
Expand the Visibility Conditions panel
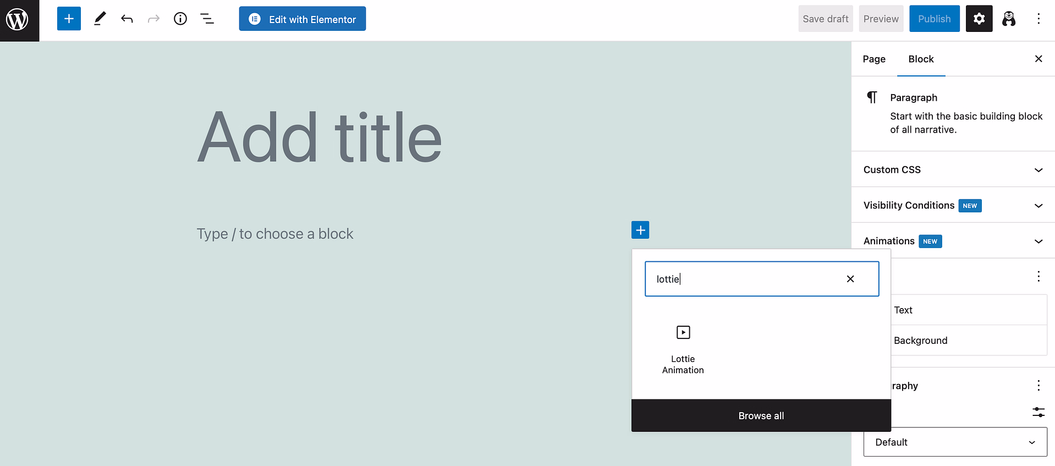[x=953, y=205]
